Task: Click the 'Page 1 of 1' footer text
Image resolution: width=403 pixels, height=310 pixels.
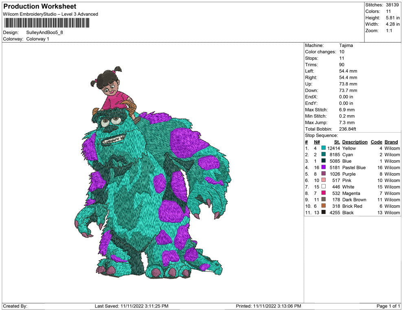Action: click(388, 306)
